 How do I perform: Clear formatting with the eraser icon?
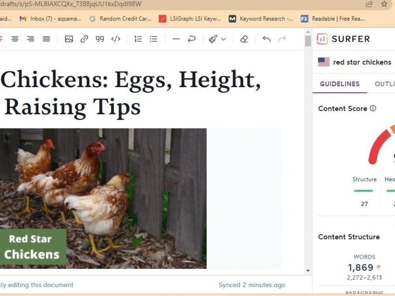point(244,39)
